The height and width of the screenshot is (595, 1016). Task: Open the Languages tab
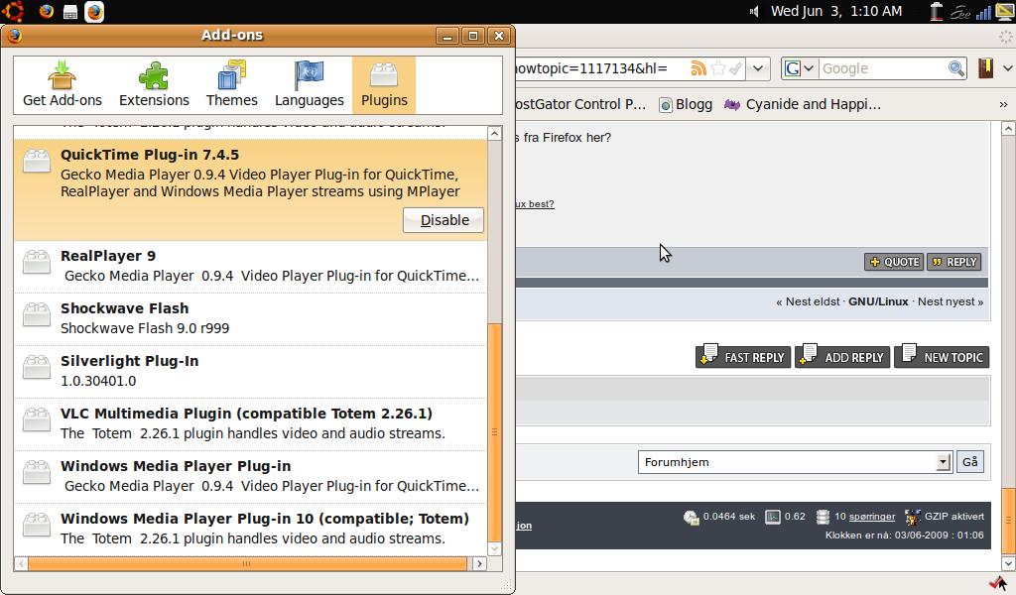tap(310, 85)
